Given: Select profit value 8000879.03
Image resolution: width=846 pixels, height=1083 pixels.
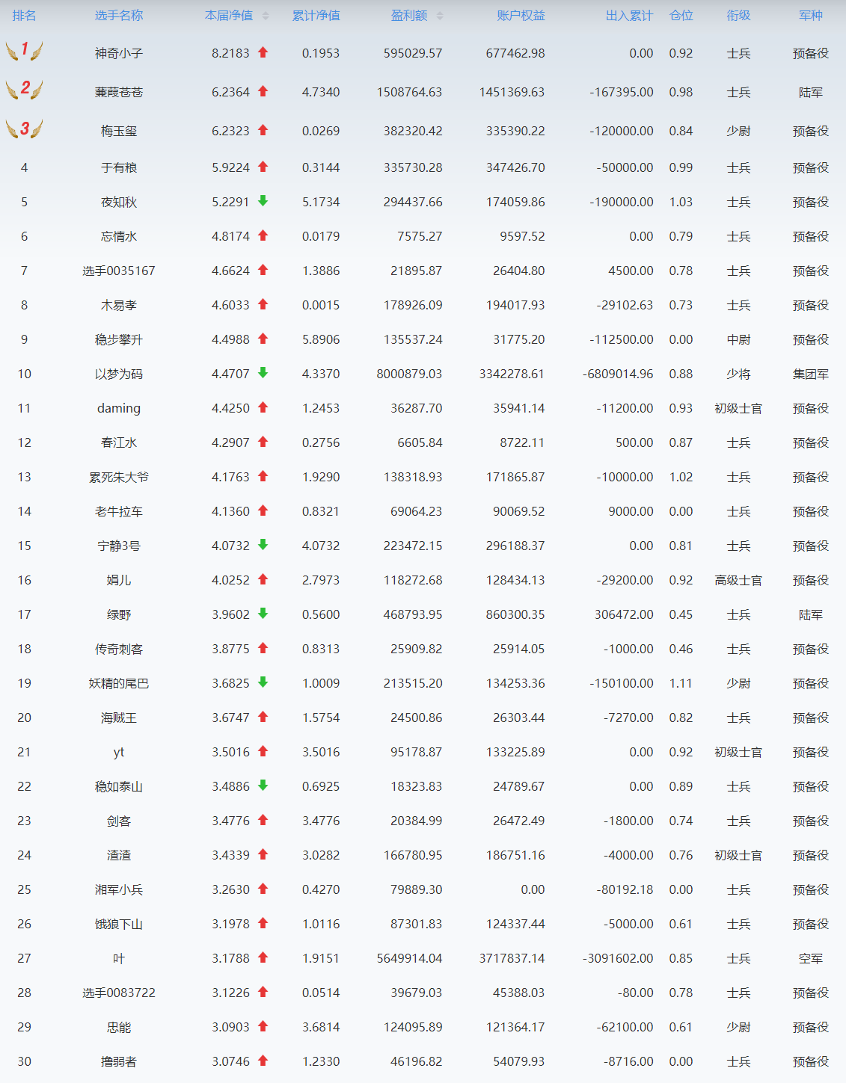Looking at the screenshot, I should pos(409,374).
